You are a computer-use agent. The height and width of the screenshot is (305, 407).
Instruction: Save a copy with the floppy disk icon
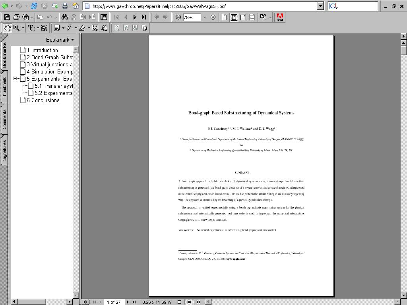point(7,17)
